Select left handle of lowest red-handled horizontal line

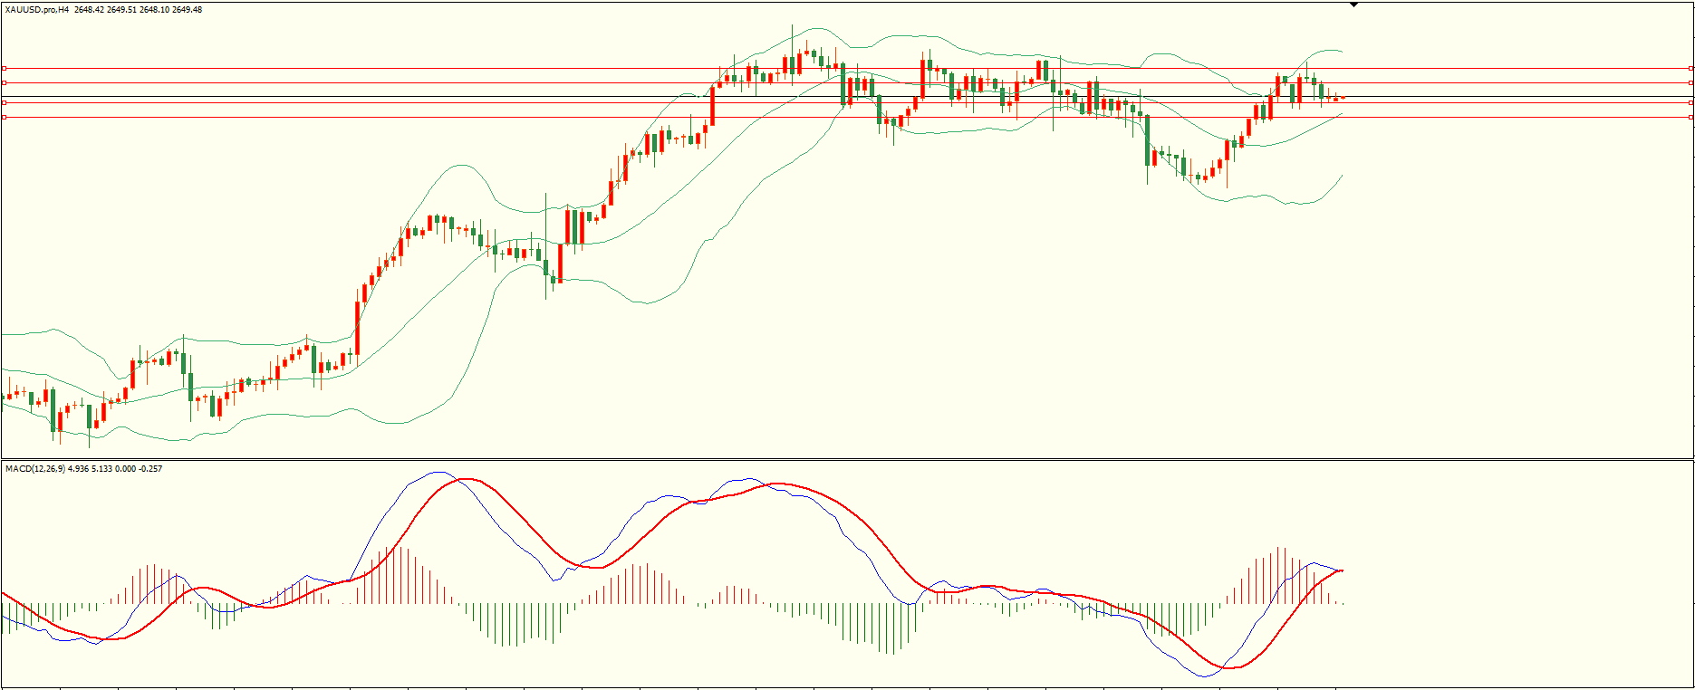pos(4,117)
